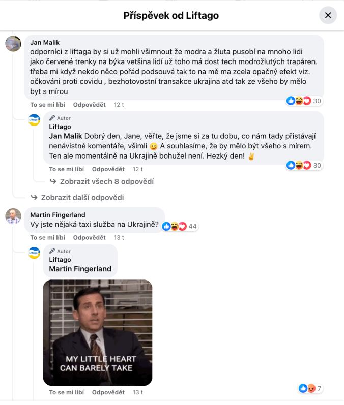Open Martin Fingerland's profile picture
This screenshot has height=405, width=344.
(x=13, y=216)
